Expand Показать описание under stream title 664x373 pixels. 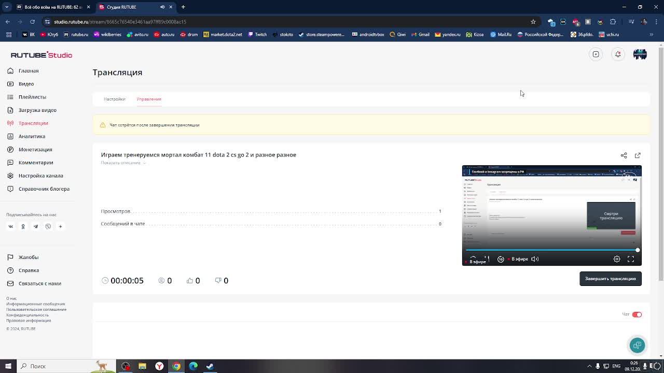(x=123, y=163)
